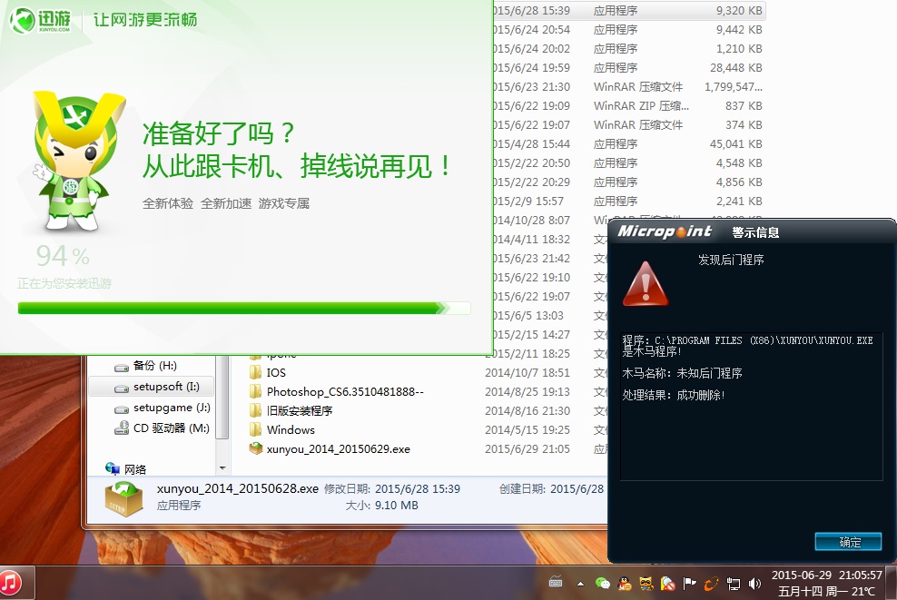Click the Xunyou logo in the installer
Screen dimensions: 897x600
tap(40, 21)
